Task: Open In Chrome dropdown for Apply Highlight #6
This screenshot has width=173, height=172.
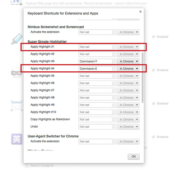Action: pyautogui.click(x=128, y=83)
